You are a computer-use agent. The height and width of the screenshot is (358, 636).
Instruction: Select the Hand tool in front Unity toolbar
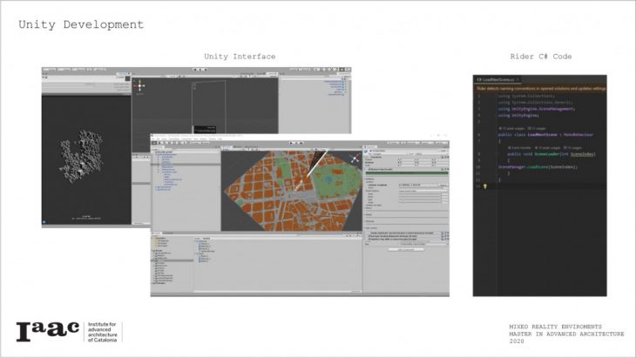(x=154, y=143)
